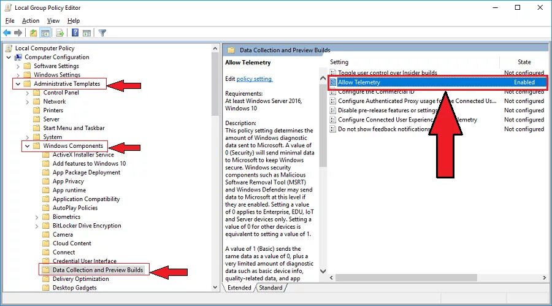The image size is (552, 306).
Task: Expand BitLocker Drive Encryption node
Action: click(37, 226)
